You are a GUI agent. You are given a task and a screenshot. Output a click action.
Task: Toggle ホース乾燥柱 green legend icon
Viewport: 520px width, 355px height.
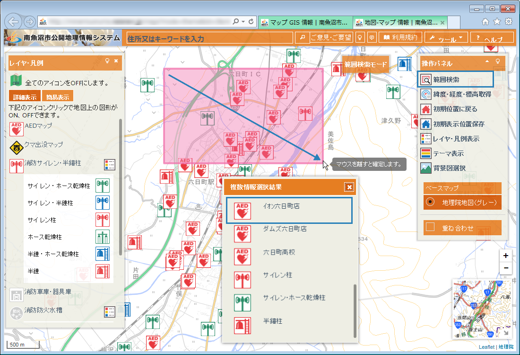tap(103, 237)
